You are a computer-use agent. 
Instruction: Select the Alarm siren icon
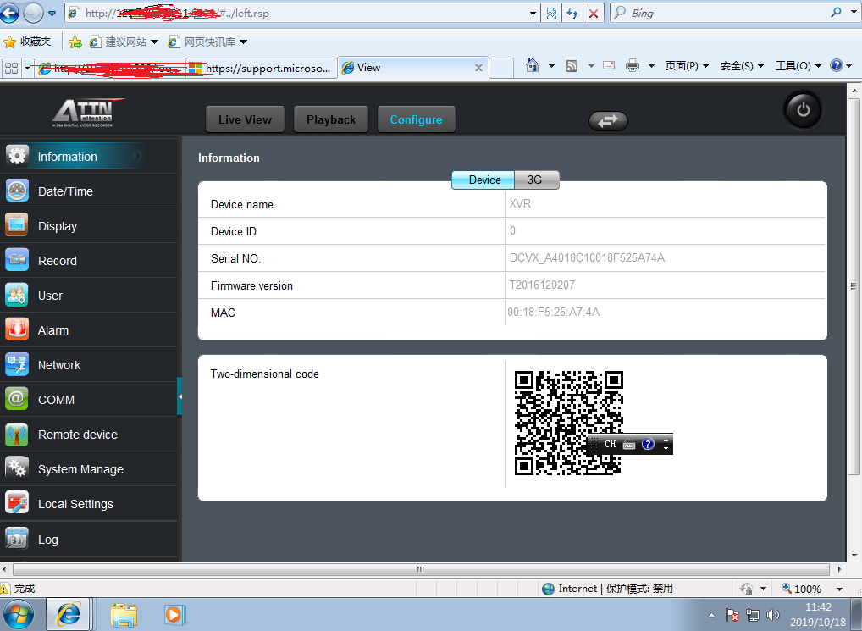coord(17,330)
